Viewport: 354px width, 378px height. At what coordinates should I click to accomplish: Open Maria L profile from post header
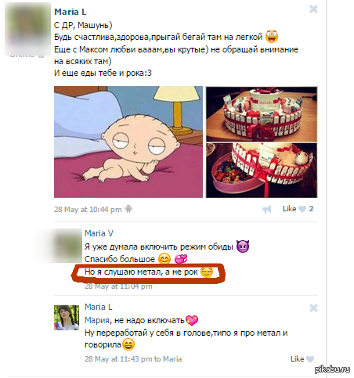coord(70,12)
